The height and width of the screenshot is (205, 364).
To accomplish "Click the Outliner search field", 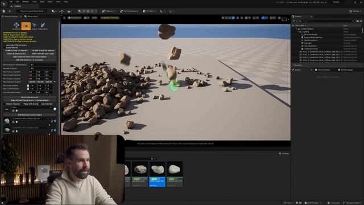I will pos(326,21).
